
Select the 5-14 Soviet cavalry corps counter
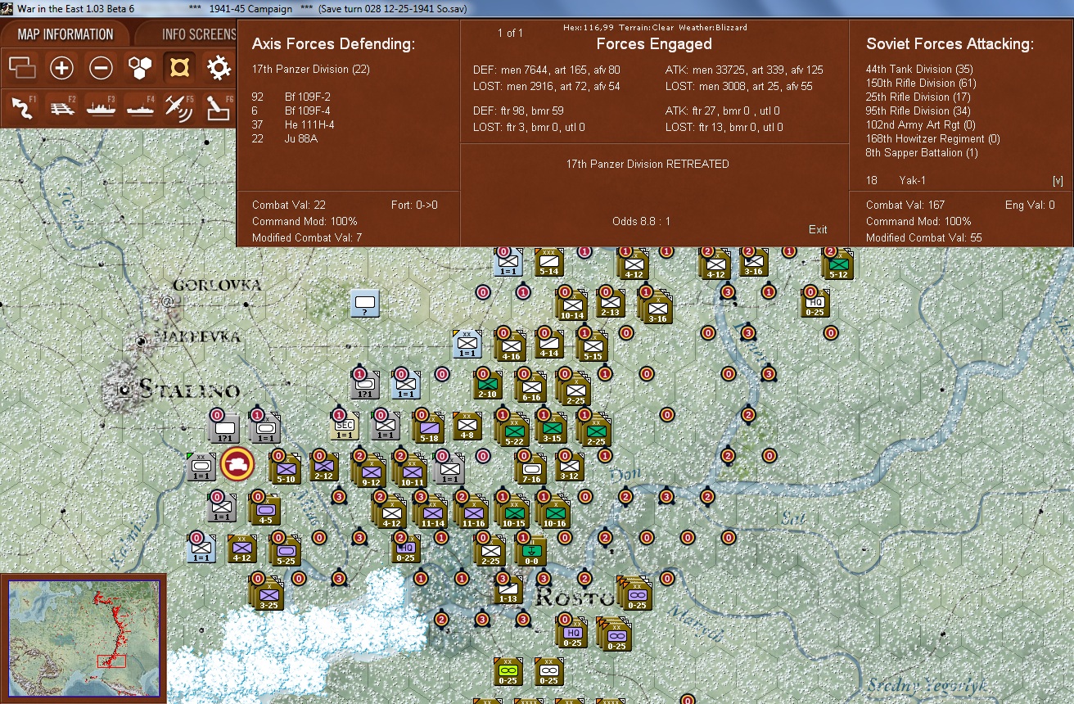[548, 262]
